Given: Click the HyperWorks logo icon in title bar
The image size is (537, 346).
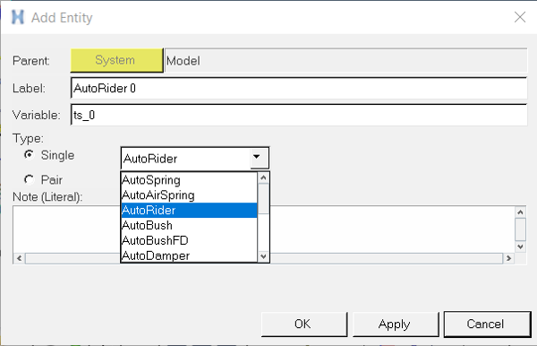Looking at the screenshot, I should pyautogui.click(x=18, y=17).
